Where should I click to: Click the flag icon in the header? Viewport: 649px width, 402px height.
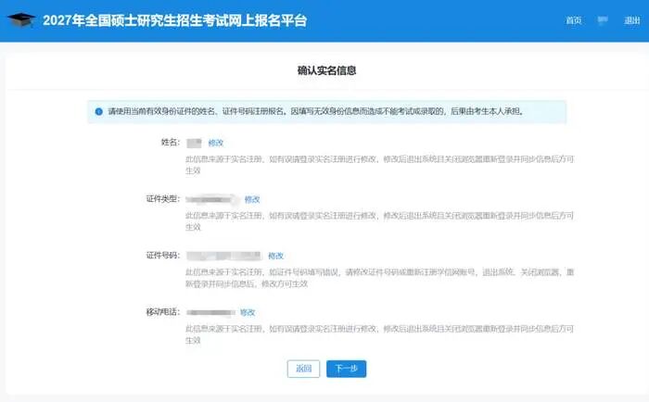point(603,20)
